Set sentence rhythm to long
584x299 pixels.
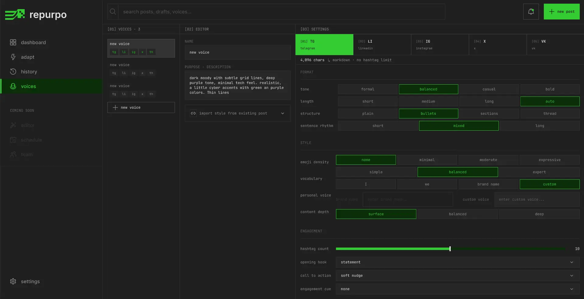coord(540,126)
